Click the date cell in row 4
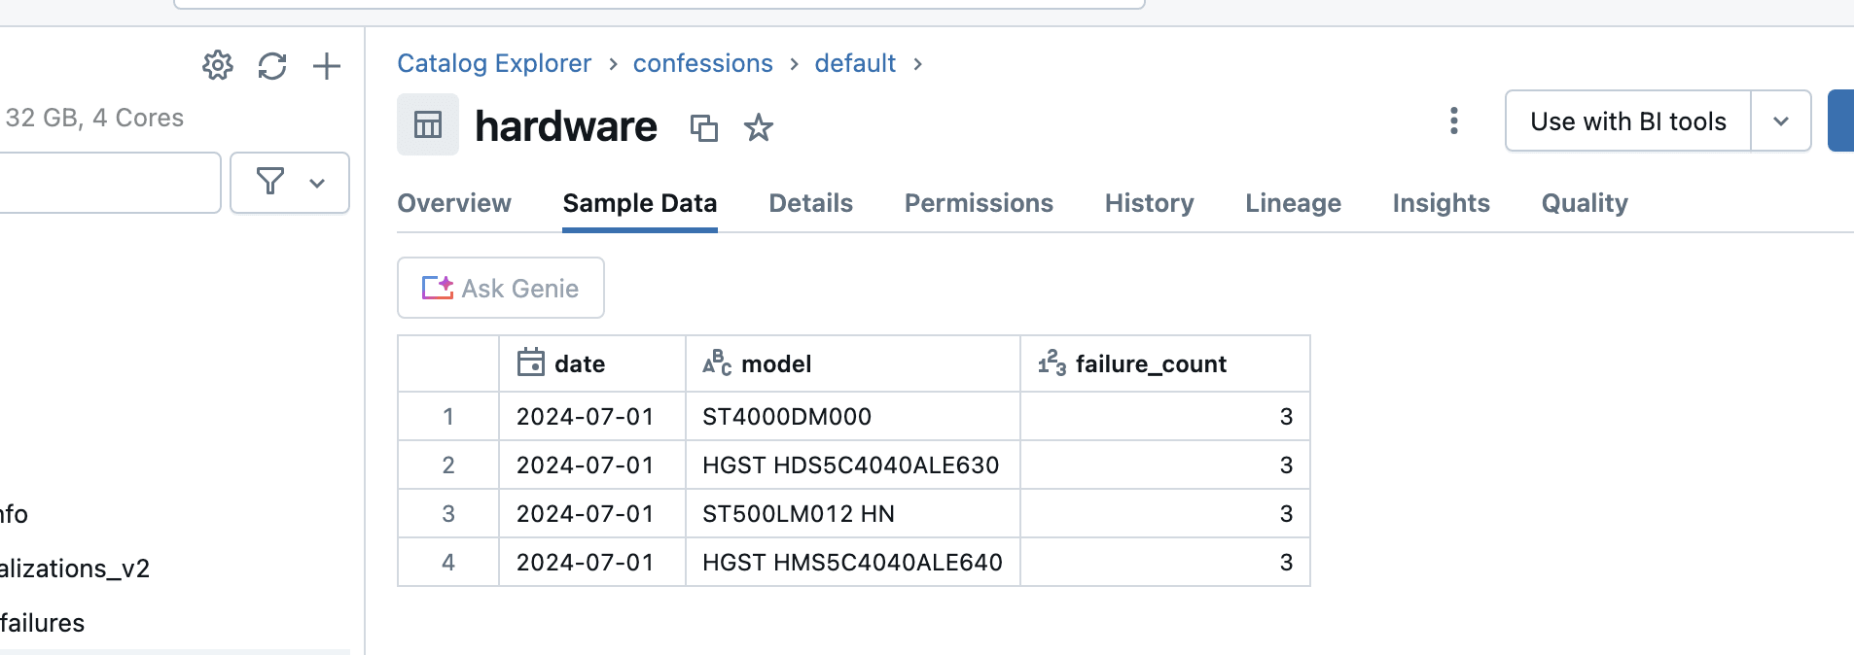Screen dimensions: 1854x655 point(592,562)
